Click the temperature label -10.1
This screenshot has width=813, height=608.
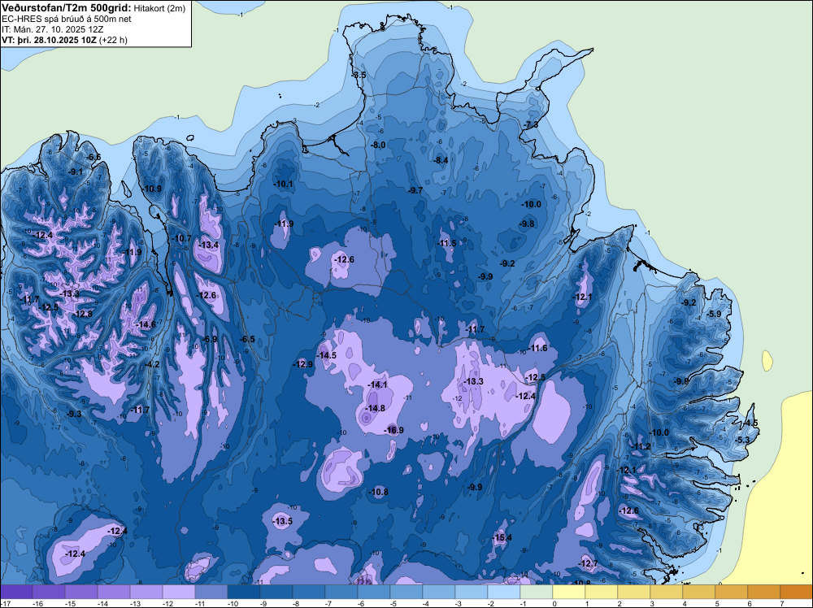pyautogui.click(x=284, y=184)
